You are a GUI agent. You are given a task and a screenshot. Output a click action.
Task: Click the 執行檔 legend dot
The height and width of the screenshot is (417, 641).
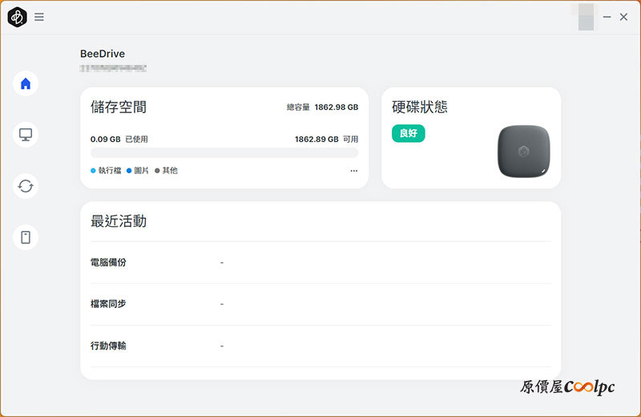pos(93,171)
